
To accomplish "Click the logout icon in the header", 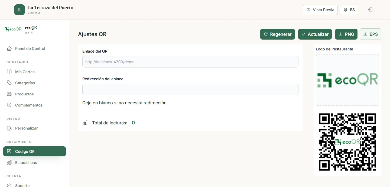I will (x=370, y=10).
